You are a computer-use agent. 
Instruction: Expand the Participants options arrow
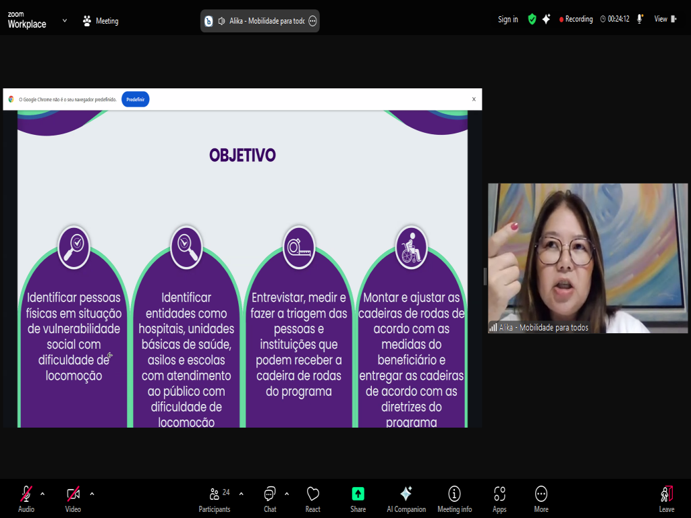[241, 493]
